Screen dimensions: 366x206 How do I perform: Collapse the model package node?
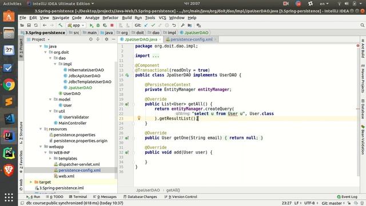50,100
